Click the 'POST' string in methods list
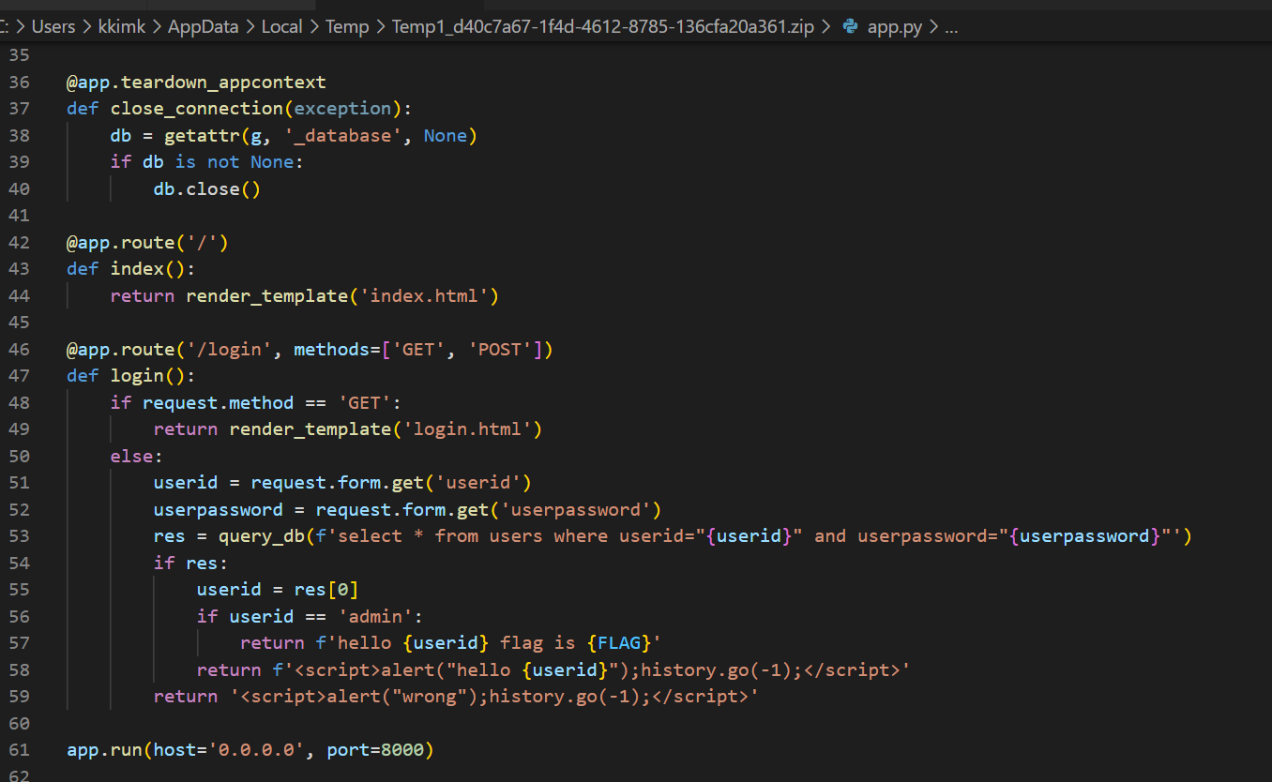1272x782 pixels. (500, 350)
